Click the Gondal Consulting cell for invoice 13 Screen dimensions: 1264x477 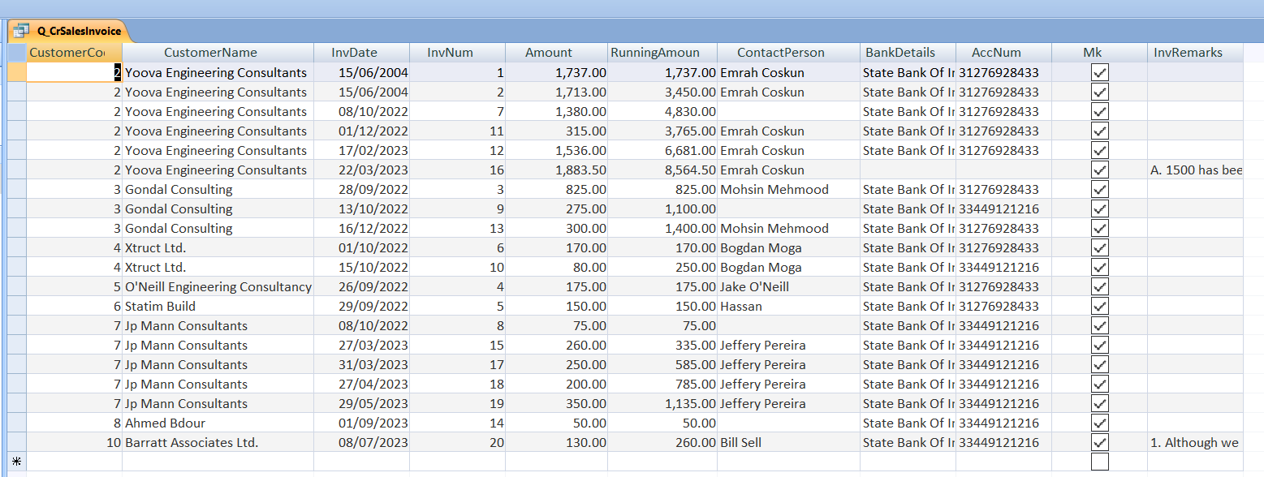pyautogui.click(x=179, y=229)
